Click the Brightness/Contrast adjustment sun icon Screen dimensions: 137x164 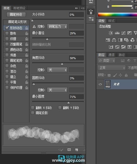click(x=111, y=33)
